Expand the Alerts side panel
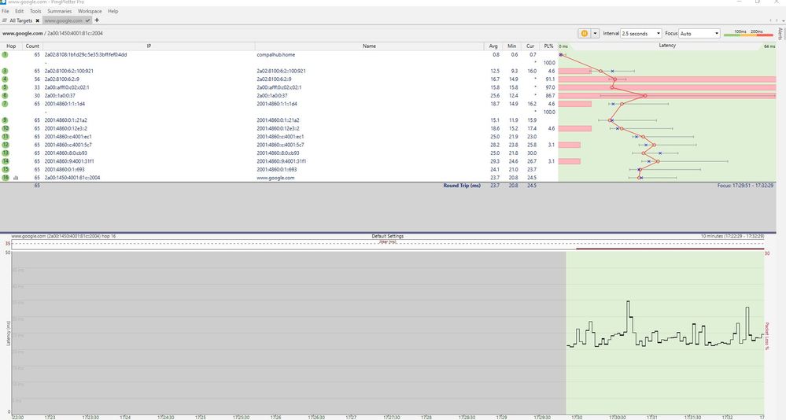This screenshot has width=786, height=420. [780, 34]
